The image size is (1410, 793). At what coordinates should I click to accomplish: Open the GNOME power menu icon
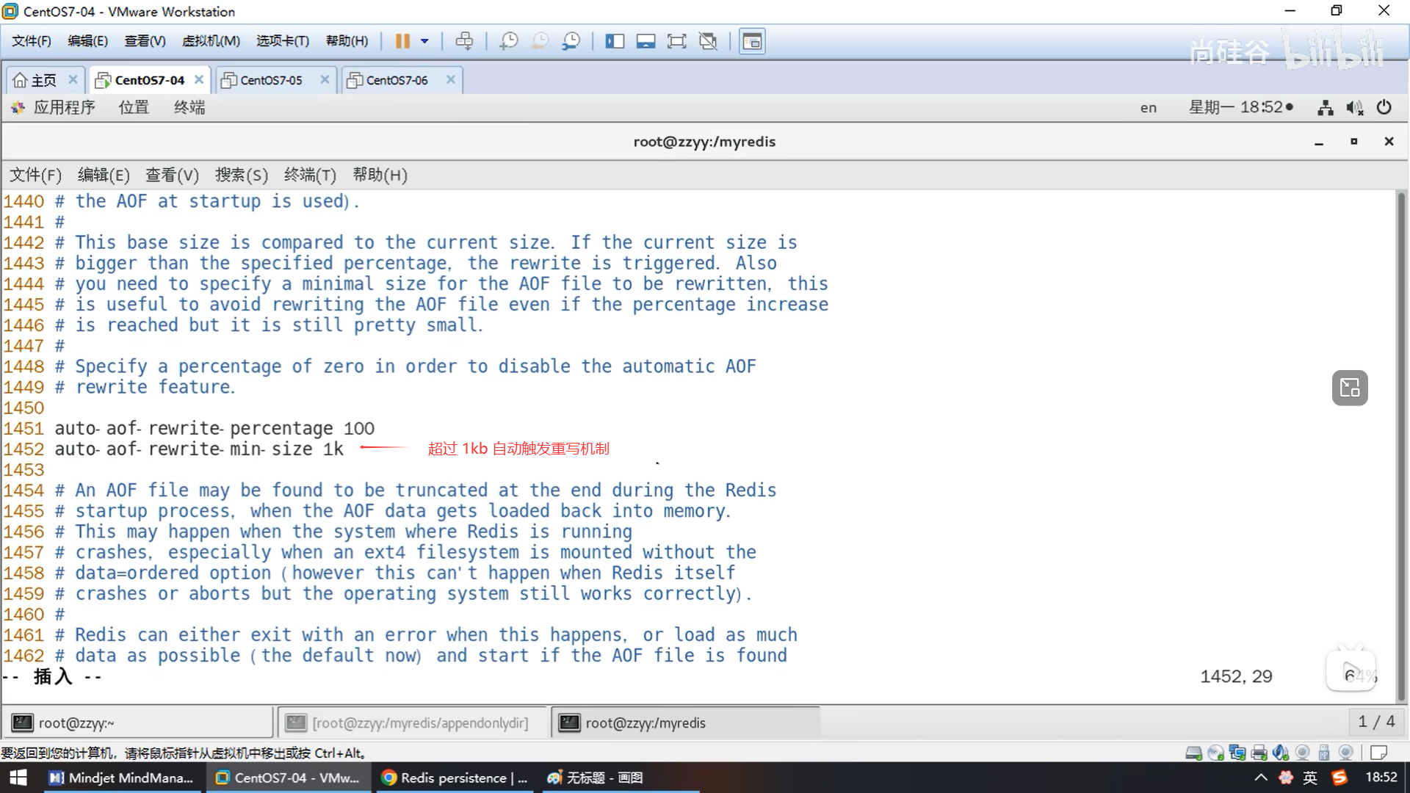point(1384,107)
